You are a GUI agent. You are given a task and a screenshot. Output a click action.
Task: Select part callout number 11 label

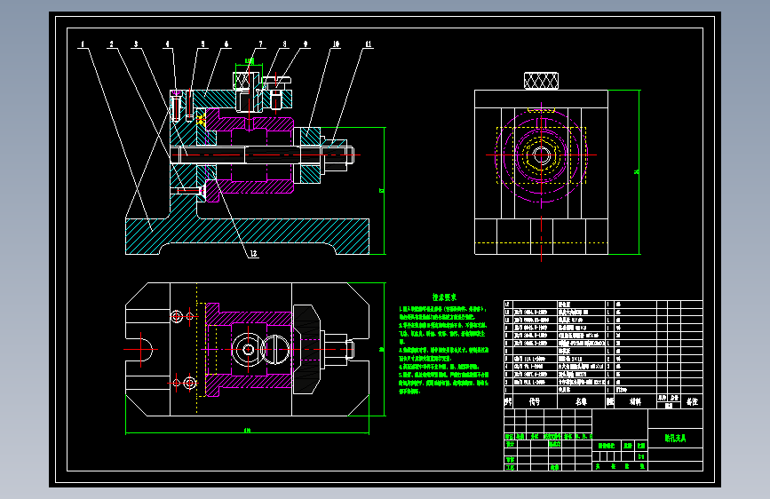(369, 44)
